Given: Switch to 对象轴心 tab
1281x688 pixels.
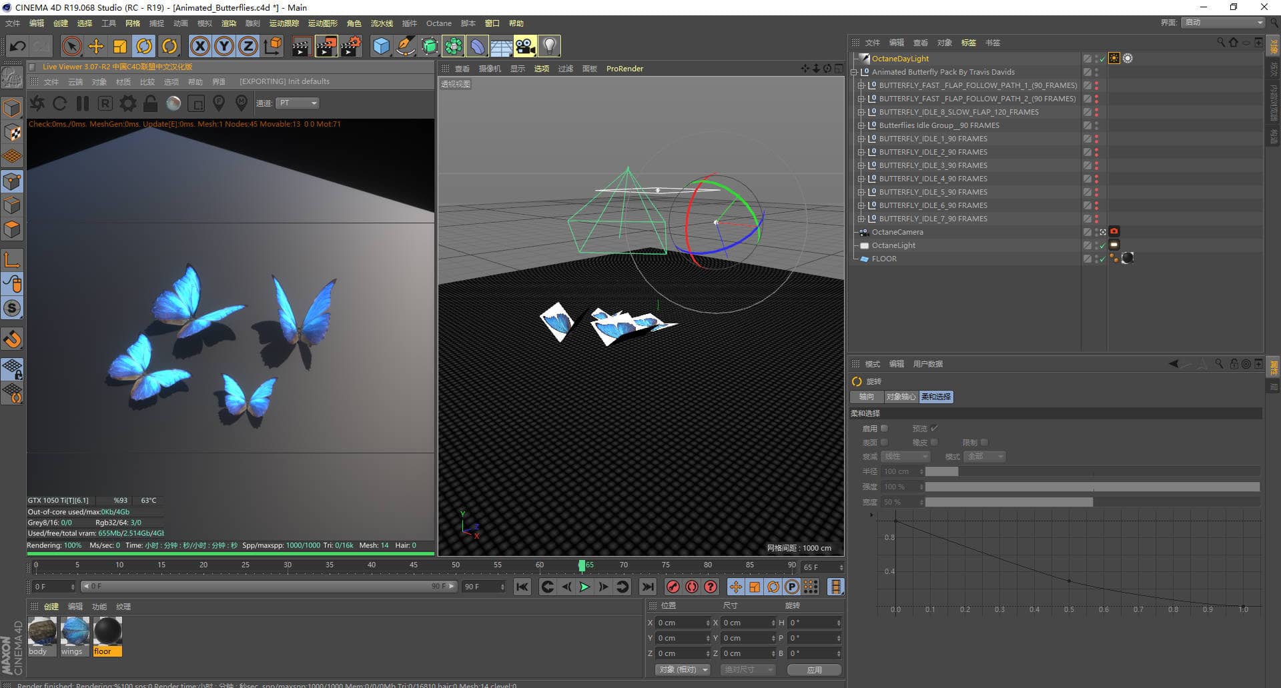Looking at the screenshot, I should click(x=901, y=397).
